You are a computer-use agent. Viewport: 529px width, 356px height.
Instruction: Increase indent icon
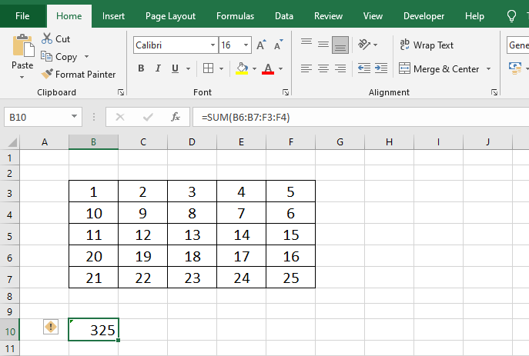[381, 68]
